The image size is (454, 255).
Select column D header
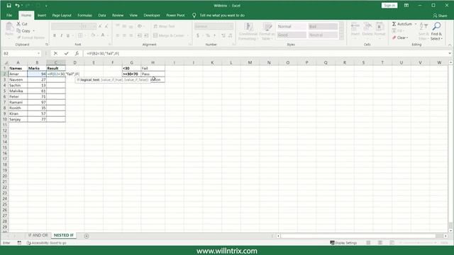[74, 62]
